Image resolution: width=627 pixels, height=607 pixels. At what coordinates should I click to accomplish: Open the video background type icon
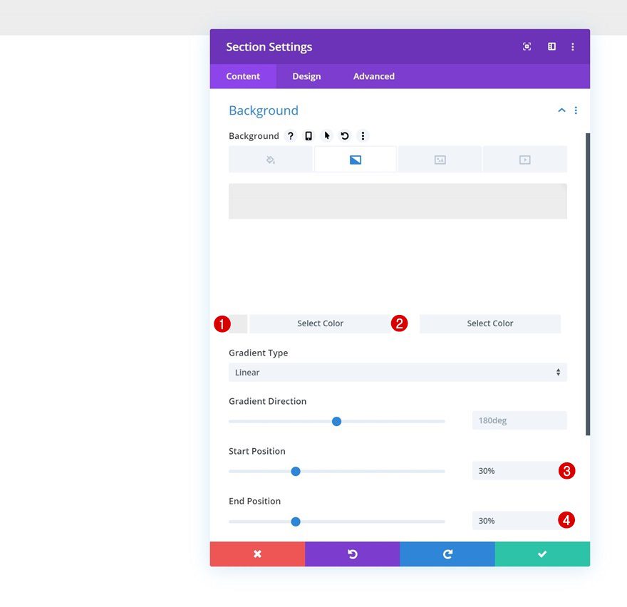click(x=525, y=159)
